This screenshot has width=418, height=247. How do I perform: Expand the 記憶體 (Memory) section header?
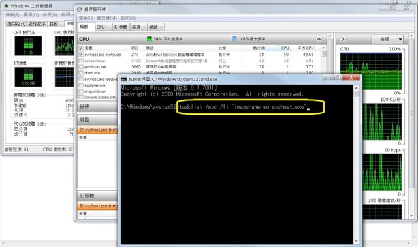coord(97,196)
